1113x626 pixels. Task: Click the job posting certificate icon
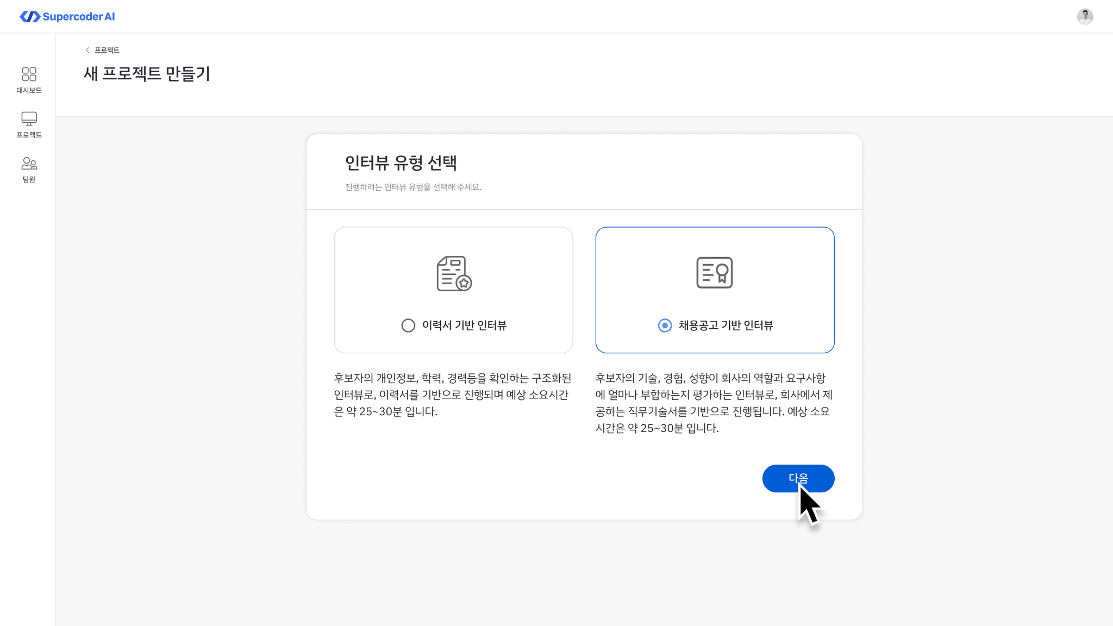[x=714, y=273]
